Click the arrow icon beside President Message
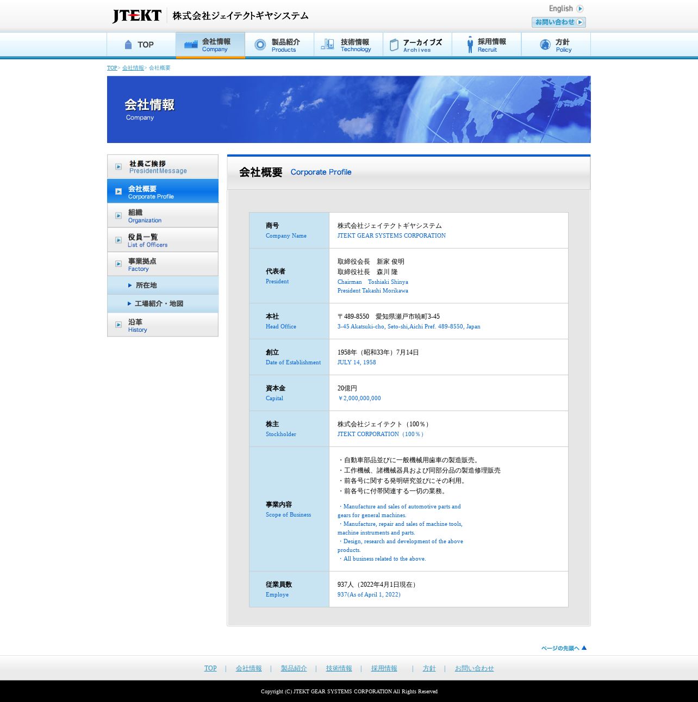 point(119,166)
